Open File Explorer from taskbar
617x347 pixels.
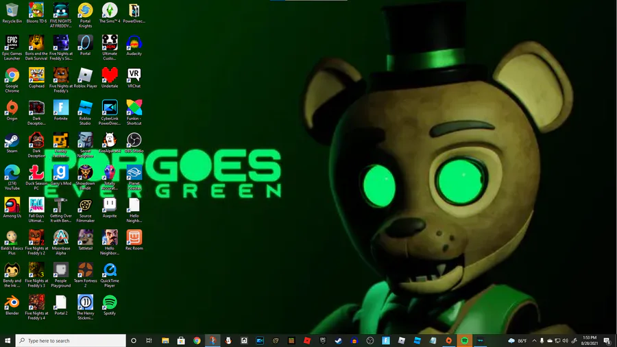[x=165, y=341]
